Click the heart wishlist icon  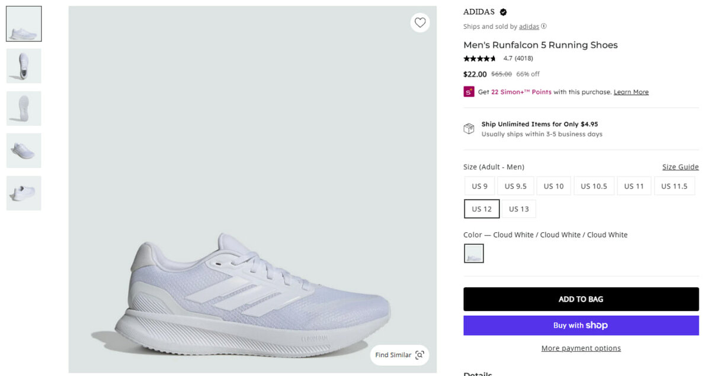click(420, 22)
